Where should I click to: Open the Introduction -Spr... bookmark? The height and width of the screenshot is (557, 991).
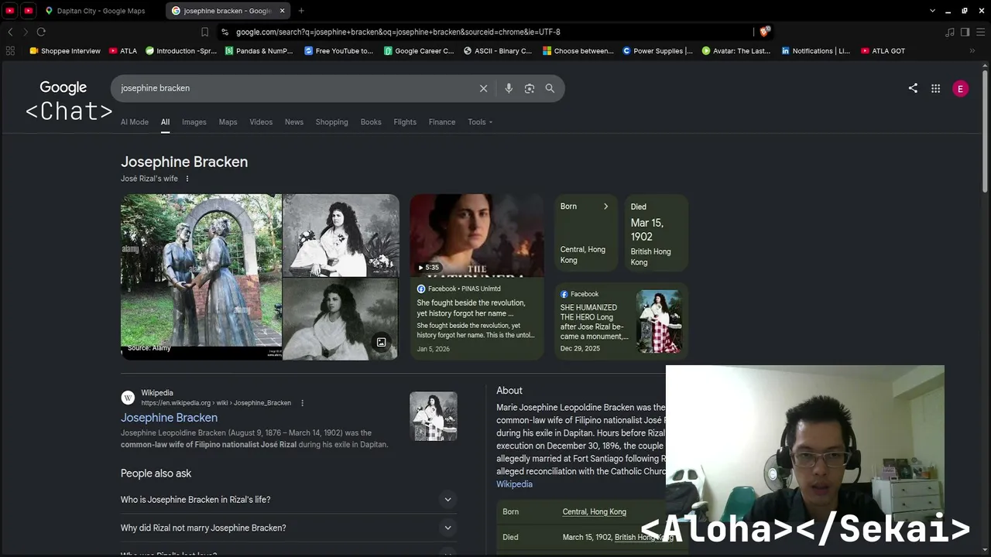180,51
